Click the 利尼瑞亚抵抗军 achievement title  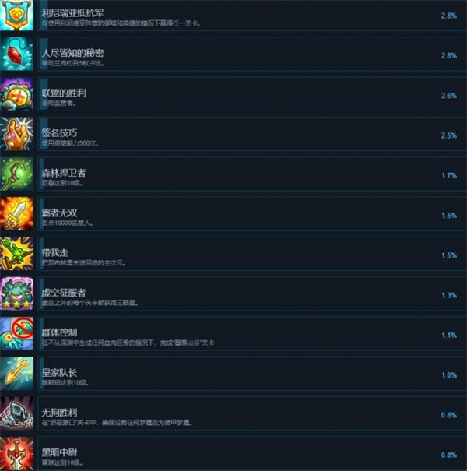pyautogui.click(x=72, y=13)
